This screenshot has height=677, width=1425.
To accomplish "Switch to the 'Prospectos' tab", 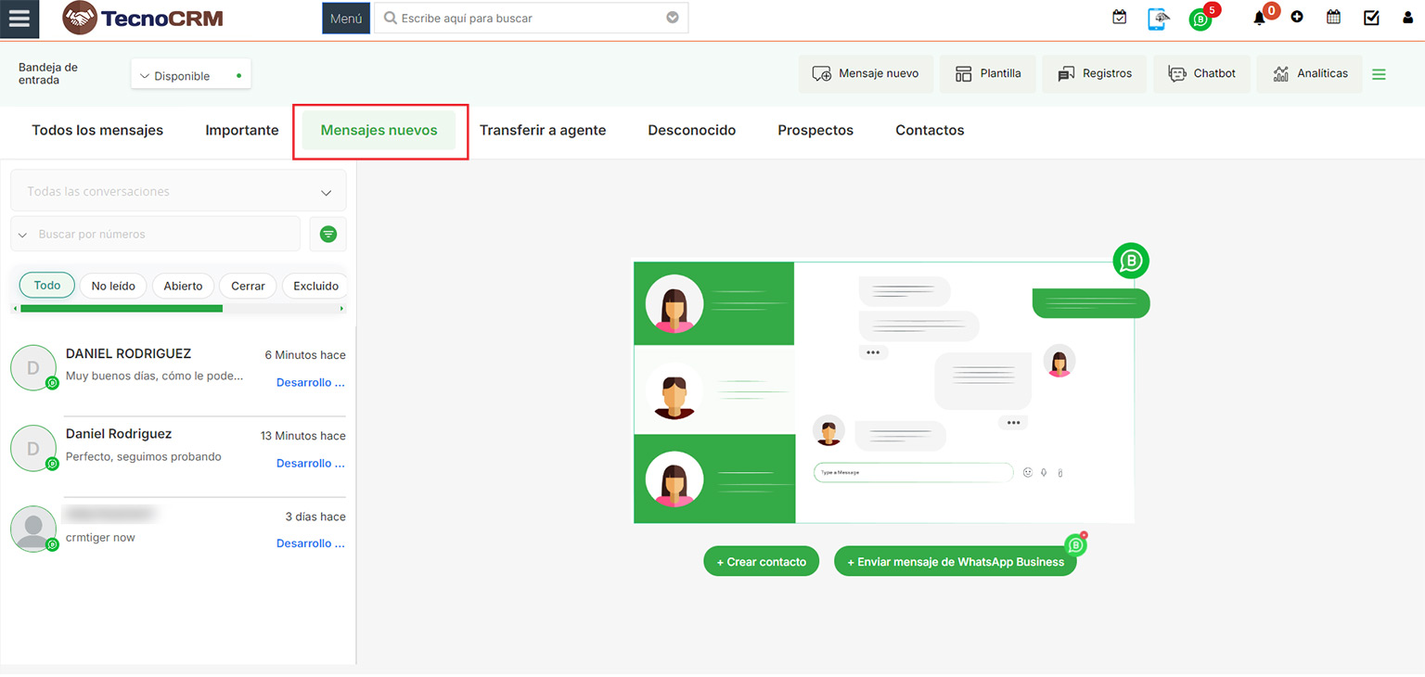I will coord(815,131).
